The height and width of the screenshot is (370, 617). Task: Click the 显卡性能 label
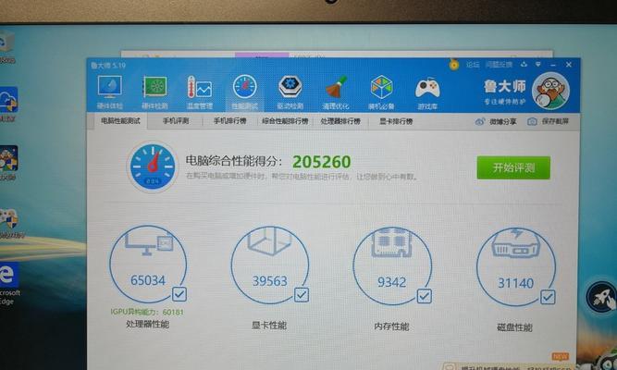269,325
